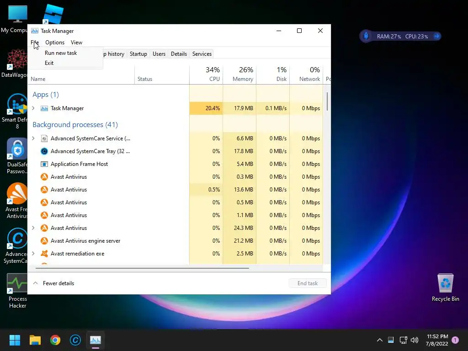Open the File menu

pyautogui.click(x=35, y=43)
